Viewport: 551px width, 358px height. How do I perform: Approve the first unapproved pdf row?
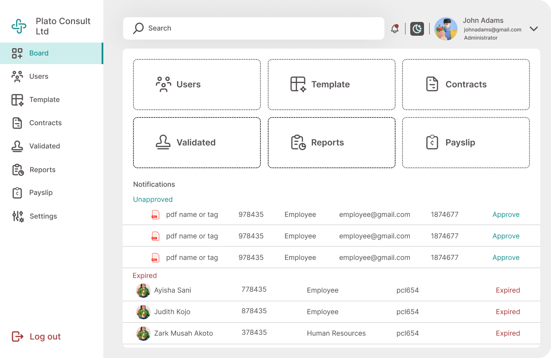506,215
